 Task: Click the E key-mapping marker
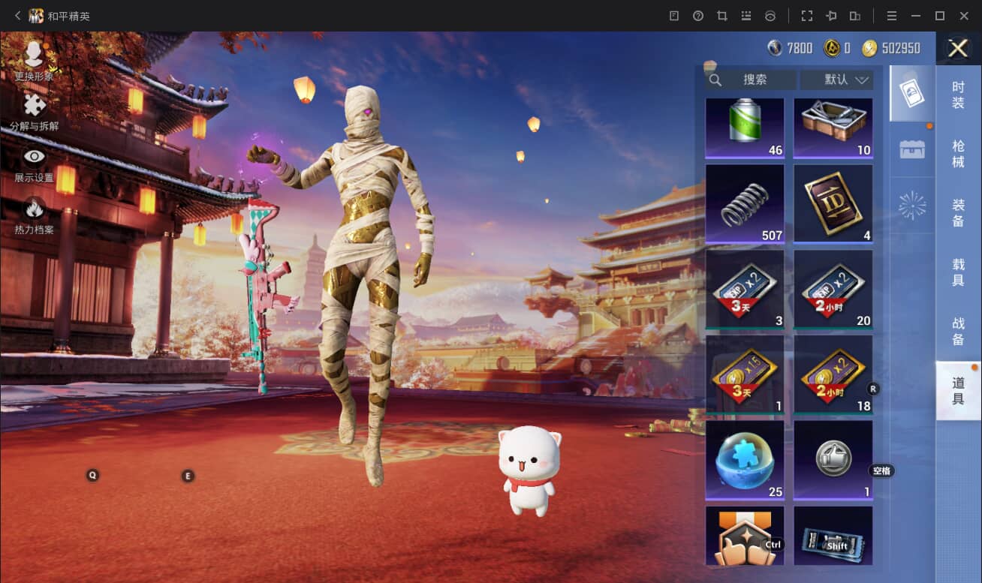click(x=188, y=476)
